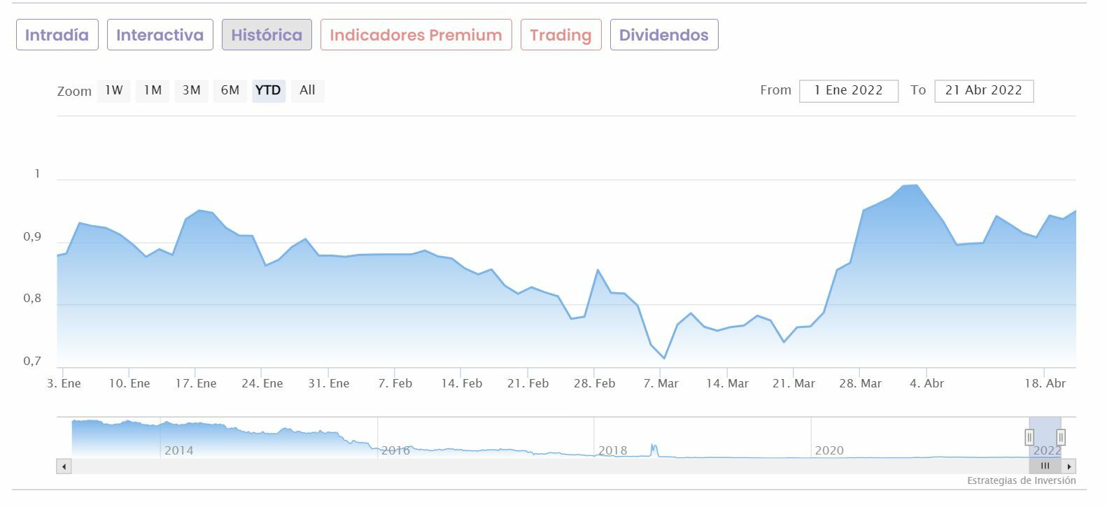Viewport: 1107px width, 507px height.
Task: Click the right navigator range handle
Action: [x=1061, y=437]
